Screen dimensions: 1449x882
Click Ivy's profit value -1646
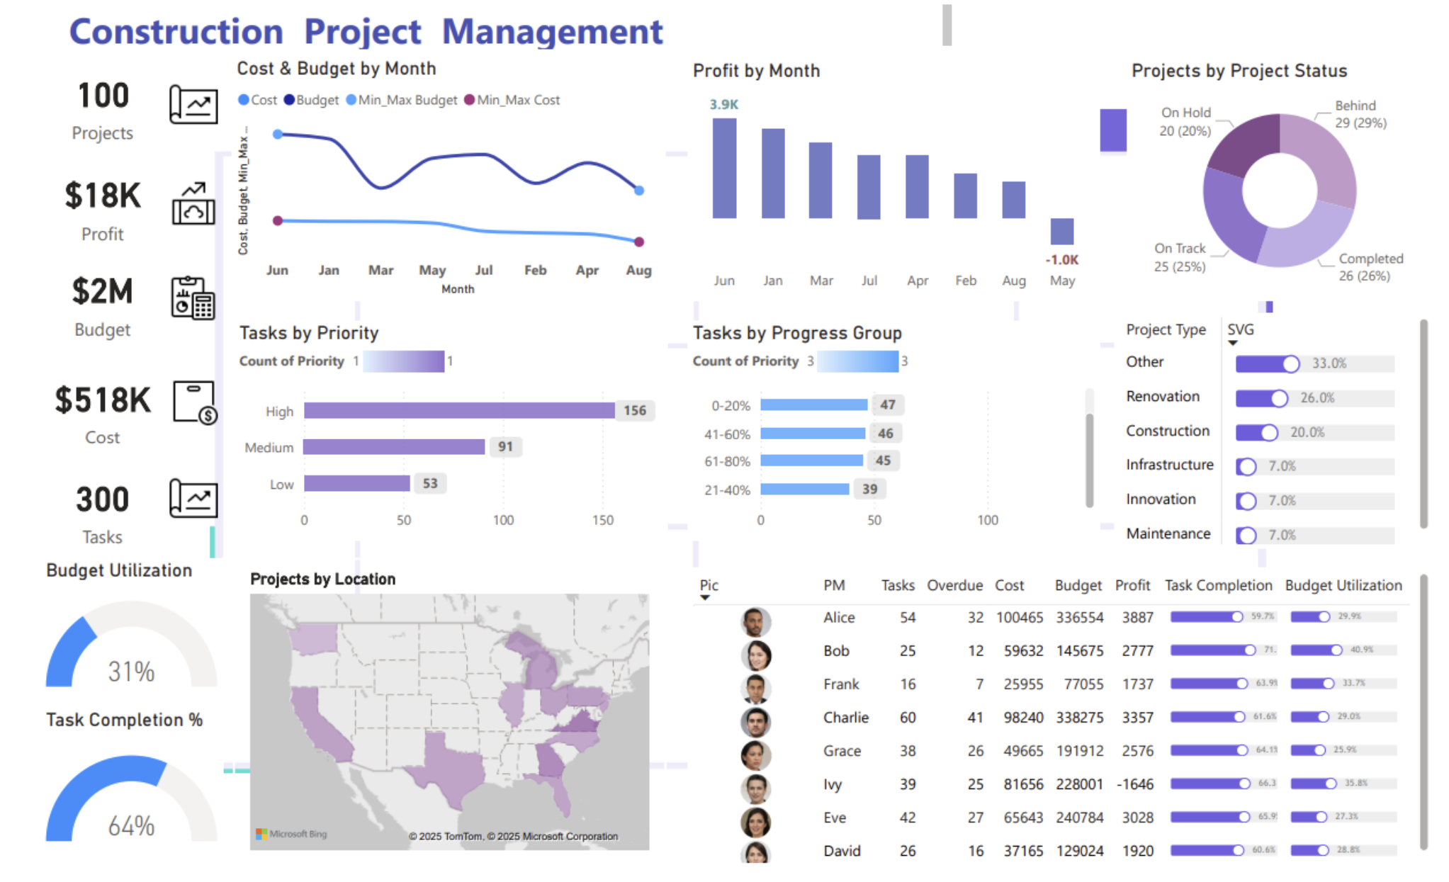point(1135,784)
